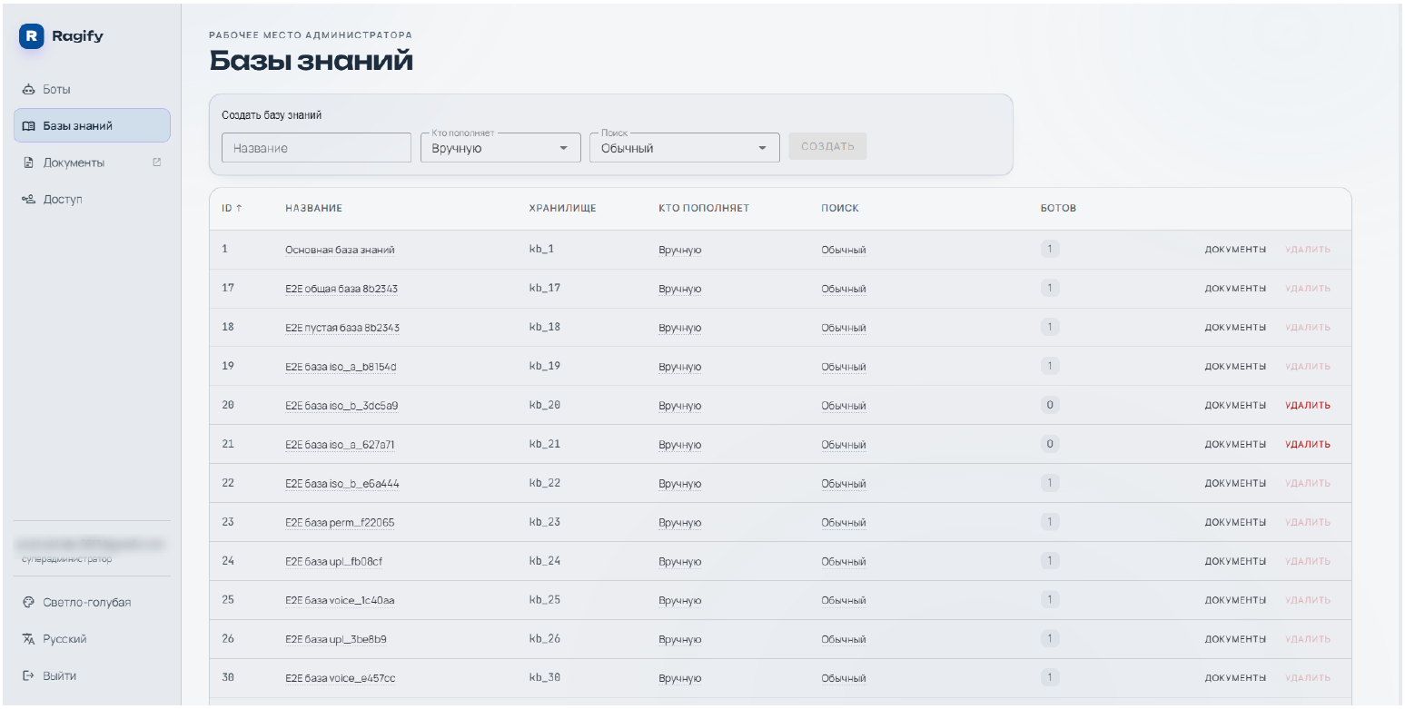The width and height of the screenshot is (1405, 709).
Task: Click the name E2E база perm_f22065
Action: point(340,523)
